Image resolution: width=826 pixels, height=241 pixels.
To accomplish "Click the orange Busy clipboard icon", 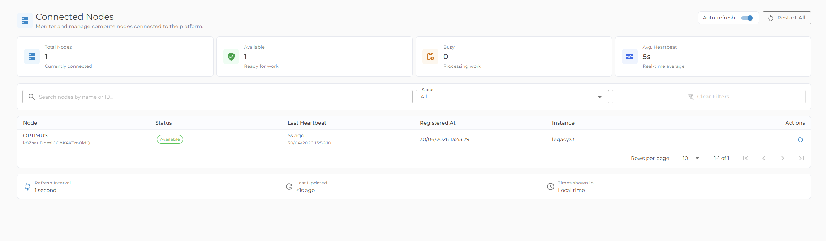I will tap(430, 57).
